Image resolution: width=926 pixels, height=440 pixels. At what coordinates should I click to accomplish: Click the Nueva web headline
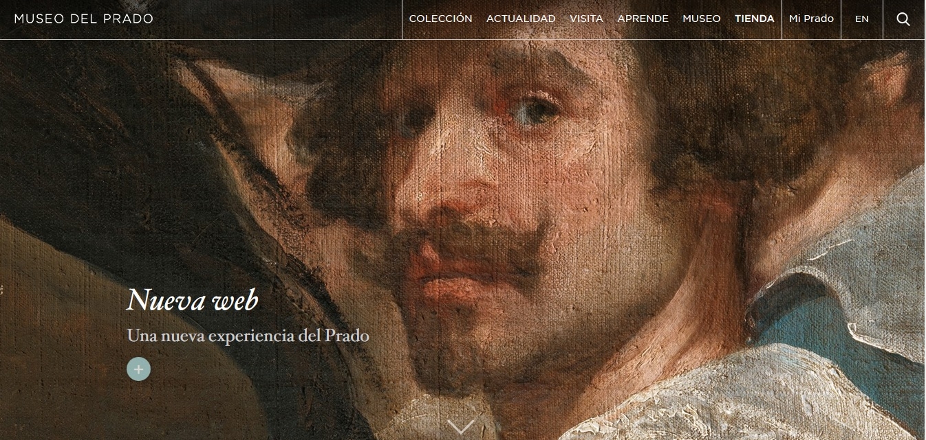coord(193,300)
